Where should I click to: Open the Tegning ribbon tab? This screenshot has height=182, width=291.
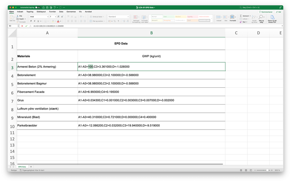[x=30, y=12]
